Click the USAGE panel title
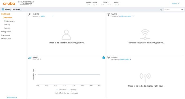Viewport: 185px width, 99px height. coord(35,57)
